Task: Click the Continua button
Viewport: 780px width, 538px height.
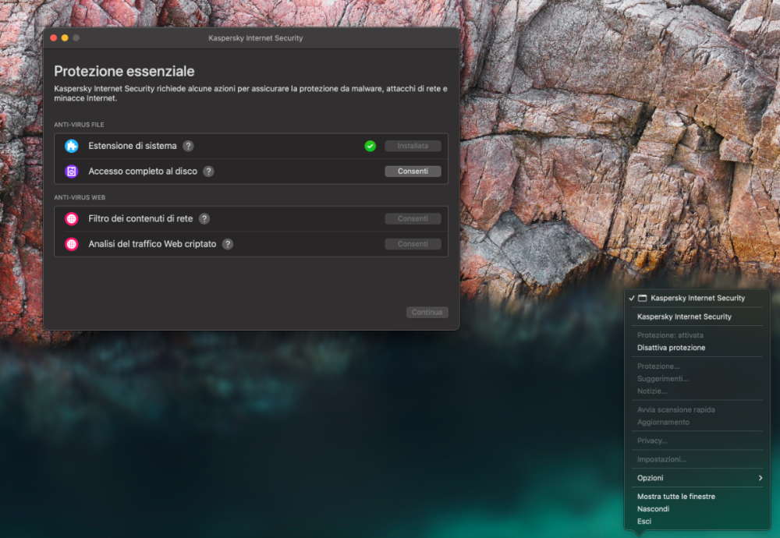Action: [427, 312]
